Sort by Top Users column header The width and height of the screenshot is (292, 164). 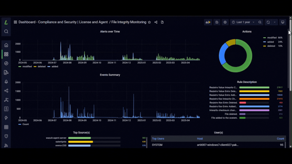coord(158,139)
